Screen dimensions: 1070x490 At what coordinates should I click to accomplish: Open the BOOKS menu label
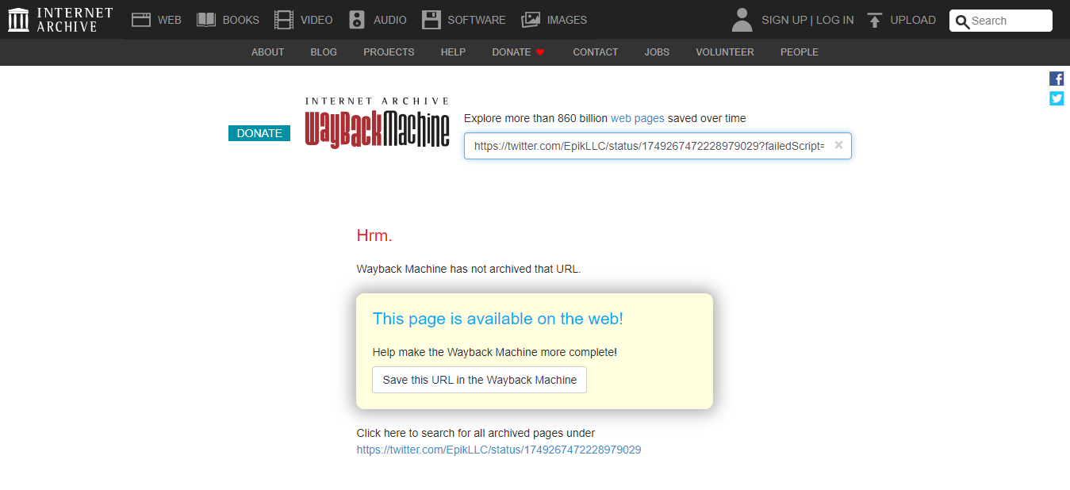tap(241, 20)
